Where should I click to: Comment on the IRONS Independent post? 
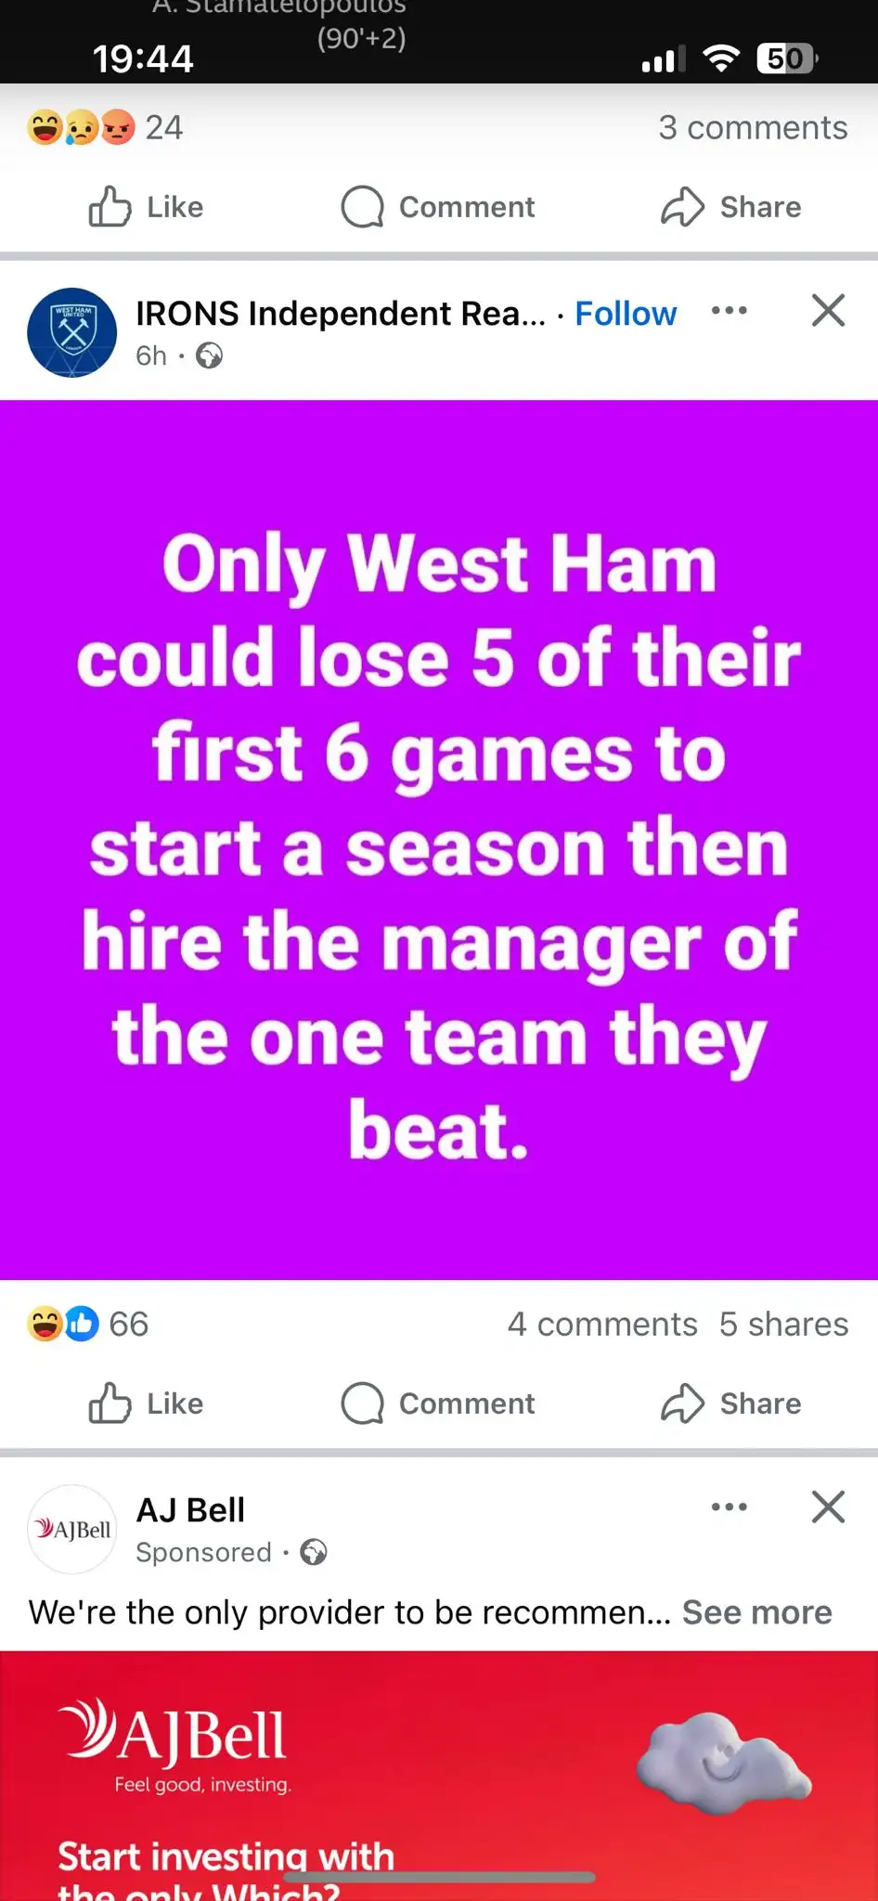(x=438, y=1403)
